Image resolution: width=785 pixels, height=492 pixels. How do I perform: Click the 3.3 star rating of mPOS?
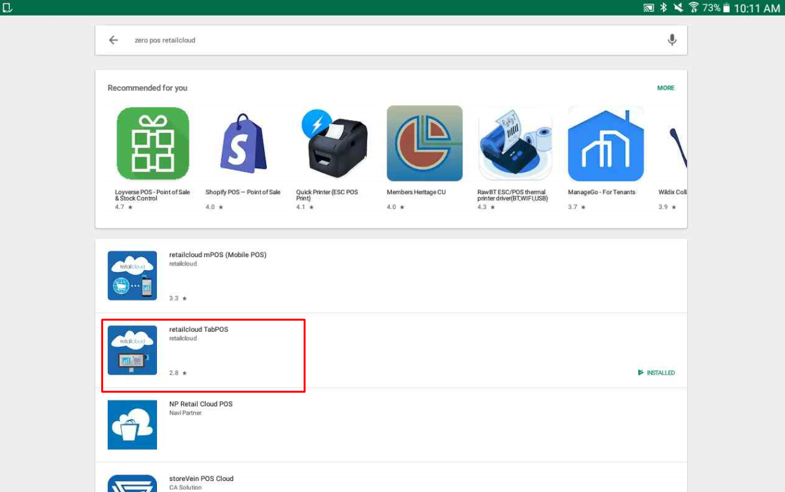click(178, 299)
